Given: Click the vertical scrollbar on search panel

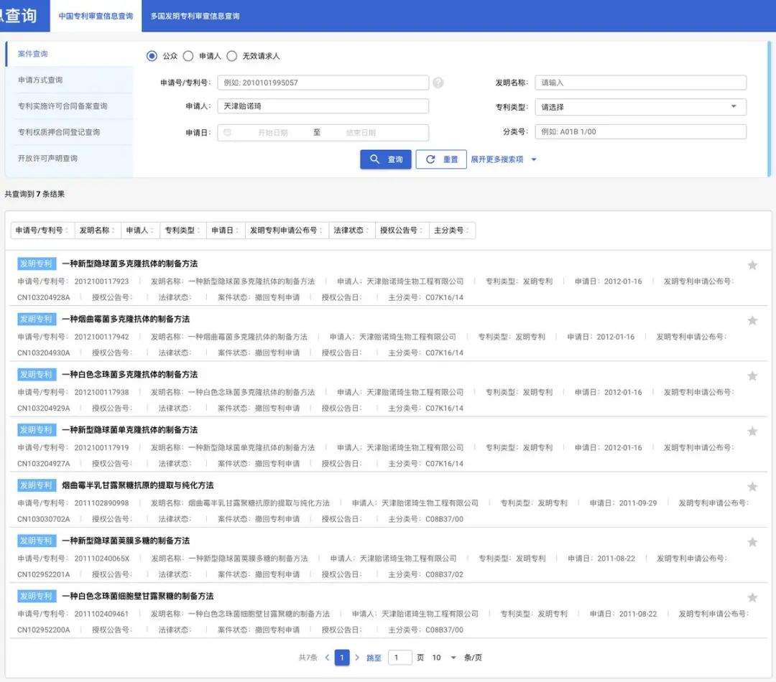Looking at the screenshot, I should pyautogui.click(x=770, y=108).
